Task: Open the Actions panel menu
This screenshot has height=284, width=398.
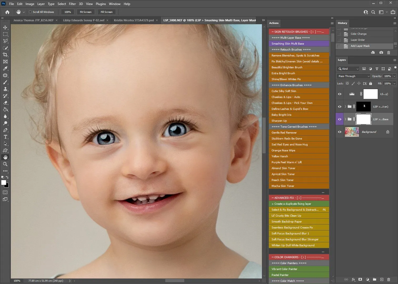Action: [x=332, y=23]
